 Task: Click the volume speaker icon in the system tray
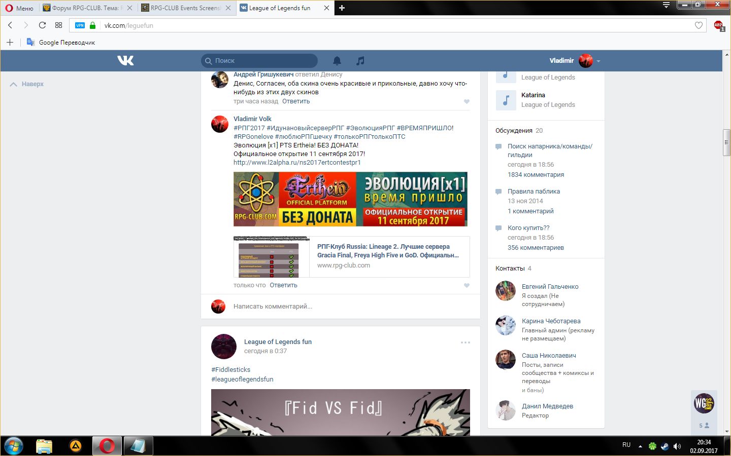tap(677, 446)
